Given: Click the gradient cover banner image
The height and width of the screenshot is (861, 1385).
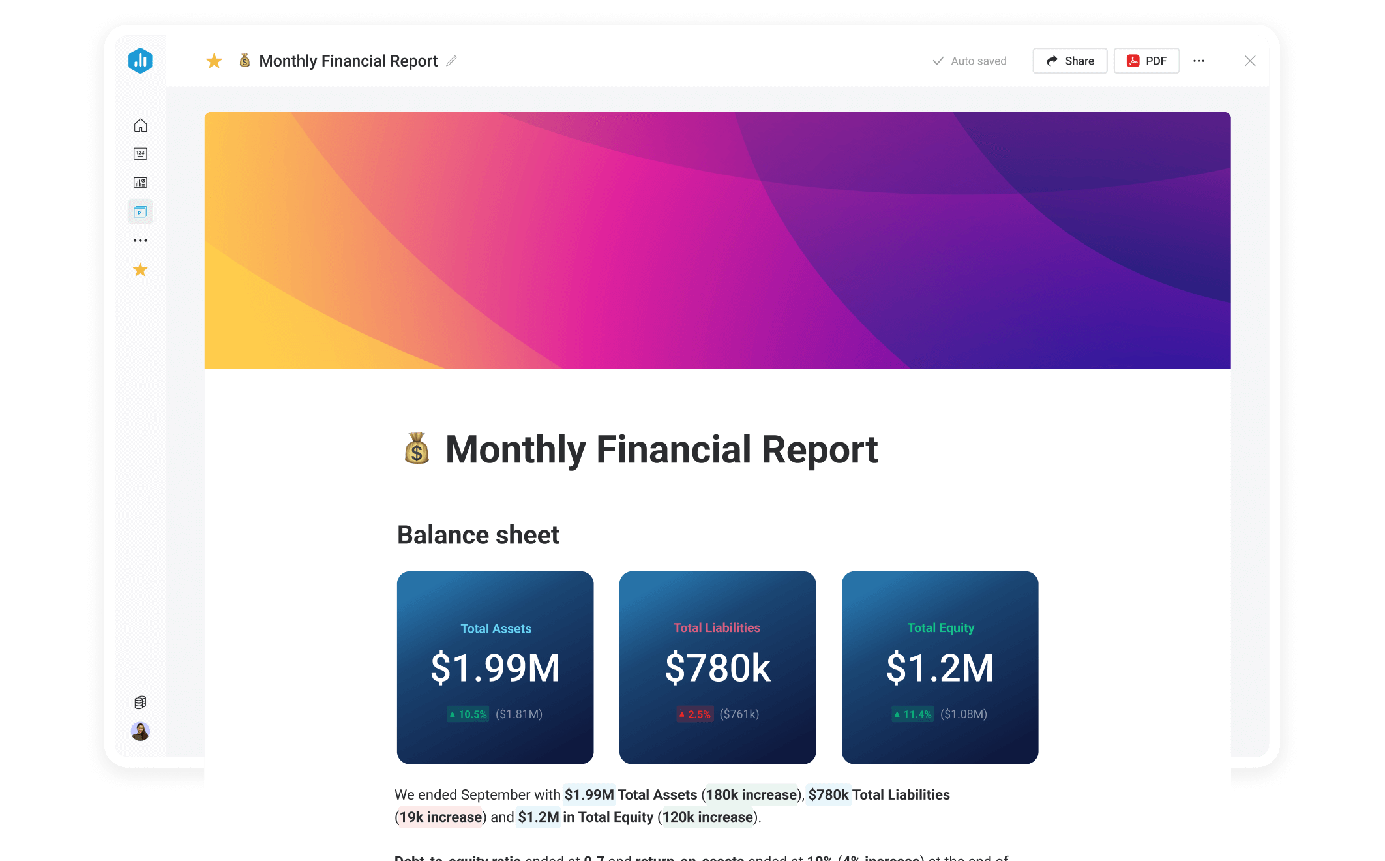Looking at the screenshot, I should tap(717, 240).
